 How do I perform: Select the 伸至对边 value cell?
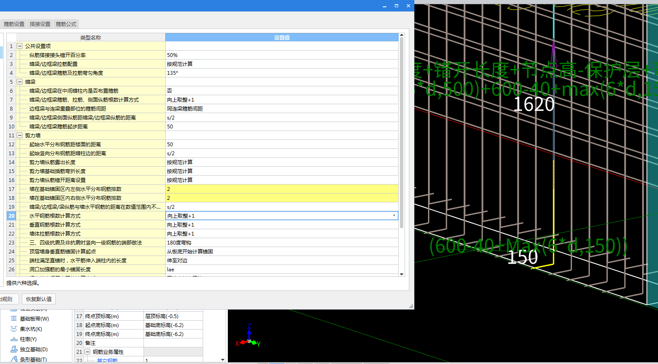282,260
